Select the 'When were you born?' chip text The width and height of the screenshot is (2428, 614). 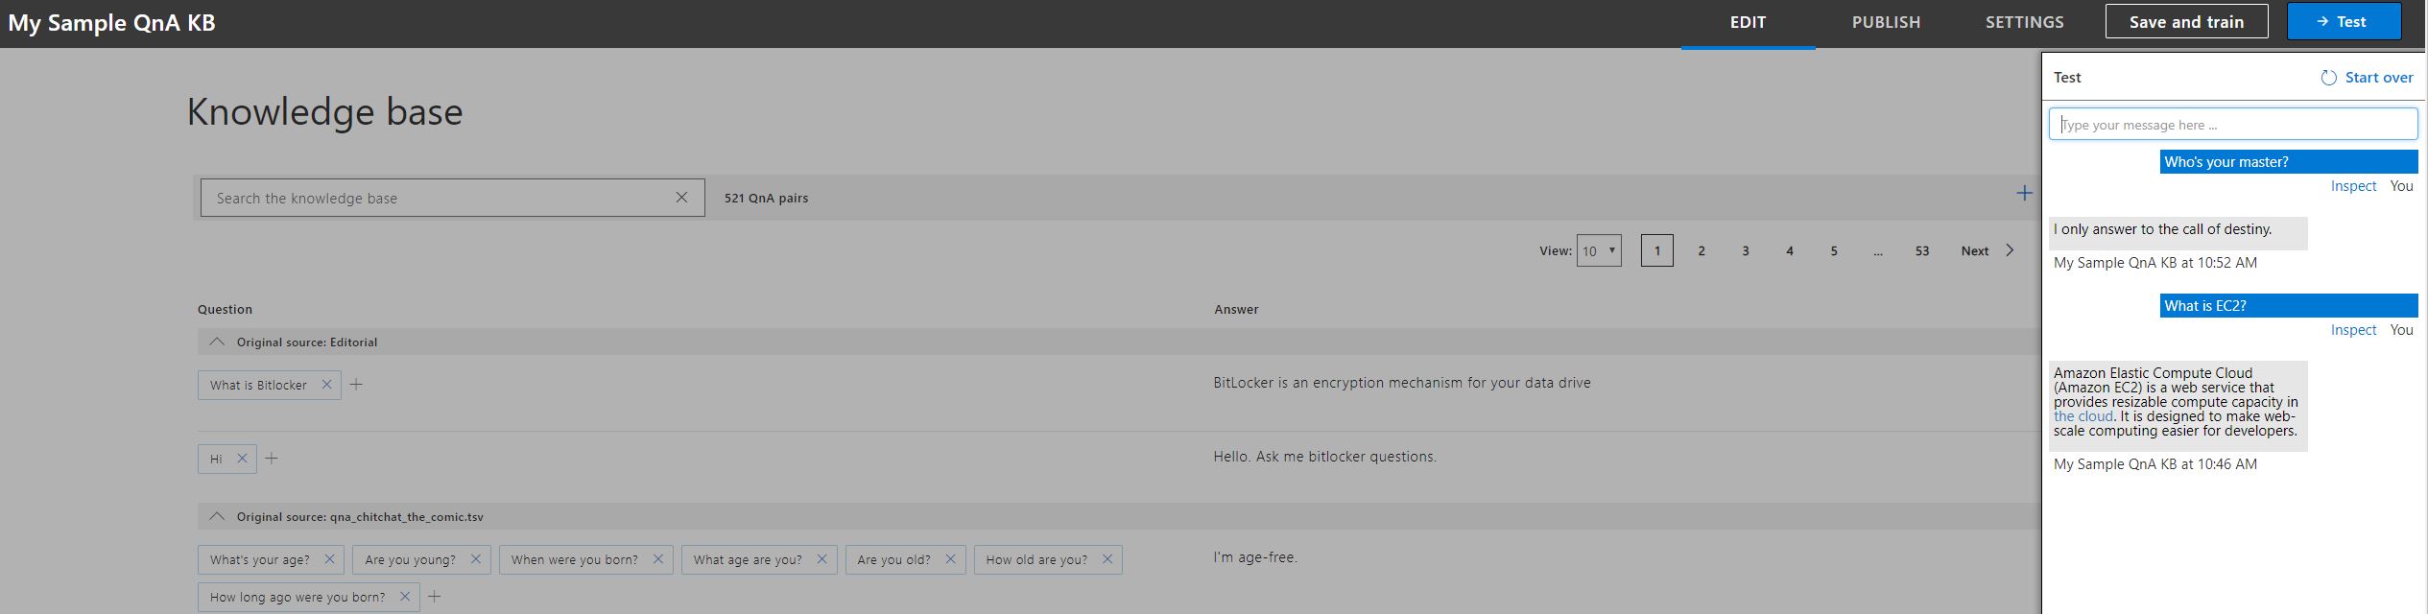coord(574,559)
